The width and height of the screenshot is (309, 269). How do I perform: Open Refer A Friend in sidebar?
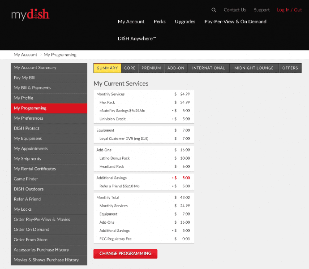(x=49, y=199)
